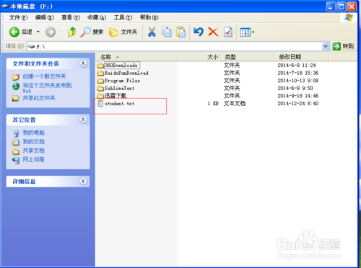Close the 本地磁盘 (F:) window
The width and height of the screenshot is (361, 268).
352,6
